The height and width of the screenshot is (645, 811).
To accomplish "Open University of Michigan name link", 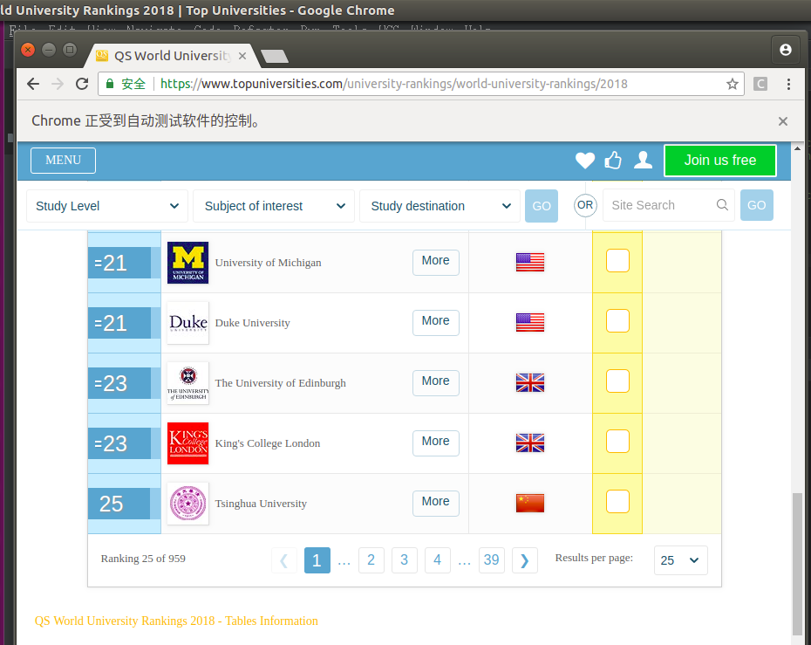I will tap(268, 263).
